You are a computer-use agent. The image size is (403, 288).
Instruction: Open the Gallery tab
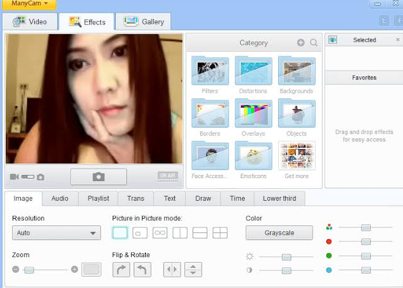143,21
